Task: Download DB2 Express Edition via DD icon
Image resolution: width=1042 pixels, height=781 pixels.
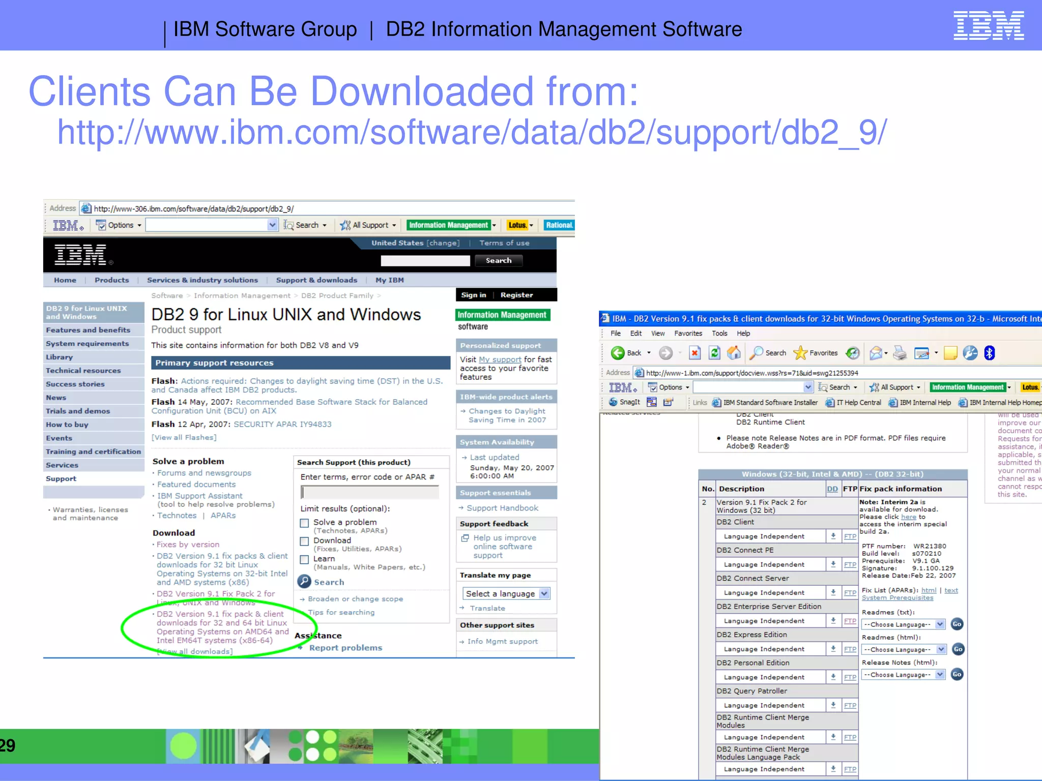Action: click(x=833, y=649)
